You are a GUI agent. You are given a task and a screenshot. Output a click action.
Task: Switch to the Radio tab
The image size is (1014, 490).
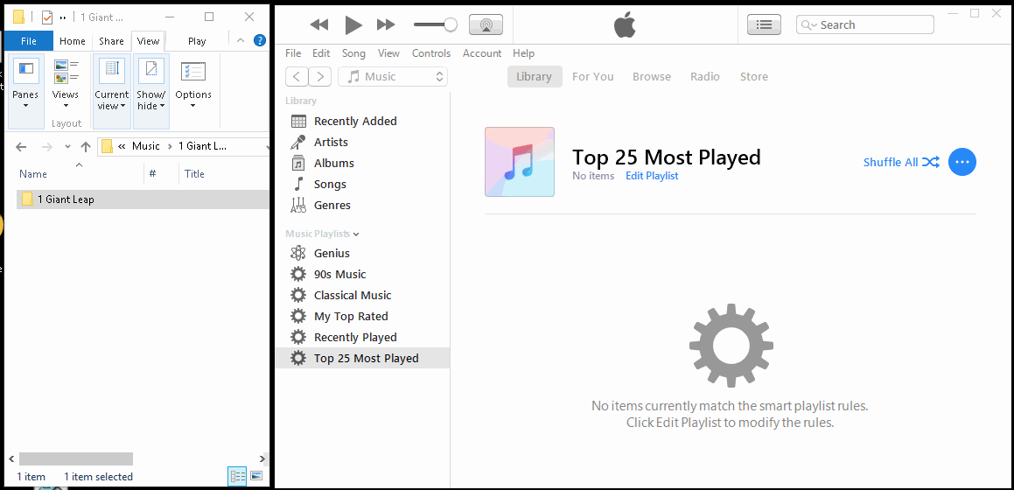[x=705, y=76]
